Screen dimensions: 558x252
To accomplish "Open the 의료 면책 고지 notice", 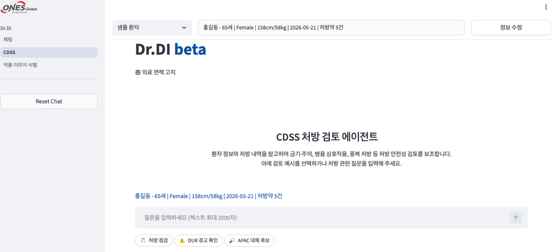I will click(155, 72).
